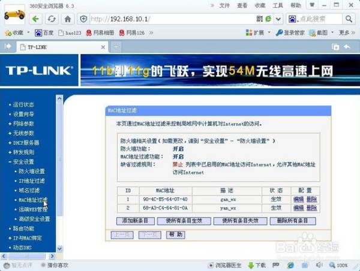Click 使所有条目失效 button
Viewport: 360px width, 271px height.
point(240,221)
